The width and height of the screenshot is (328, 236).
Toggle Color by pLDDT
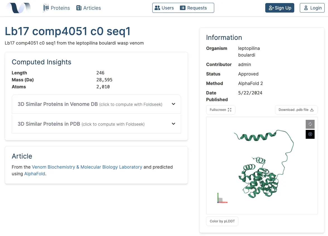coord(222,221)
